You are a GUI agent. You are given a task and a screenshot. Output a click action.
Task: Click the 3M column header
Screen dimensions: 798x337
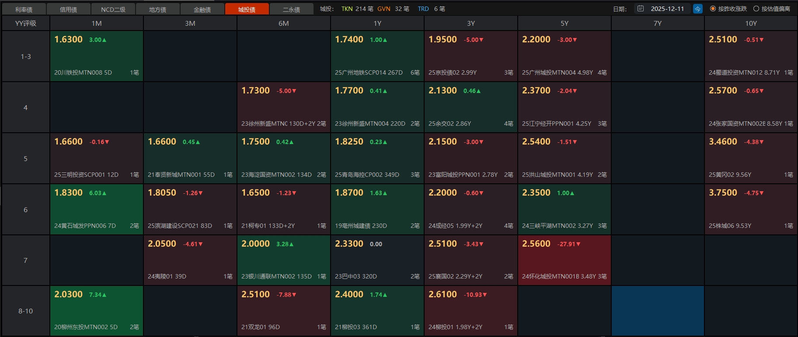(x=190, y=23)
